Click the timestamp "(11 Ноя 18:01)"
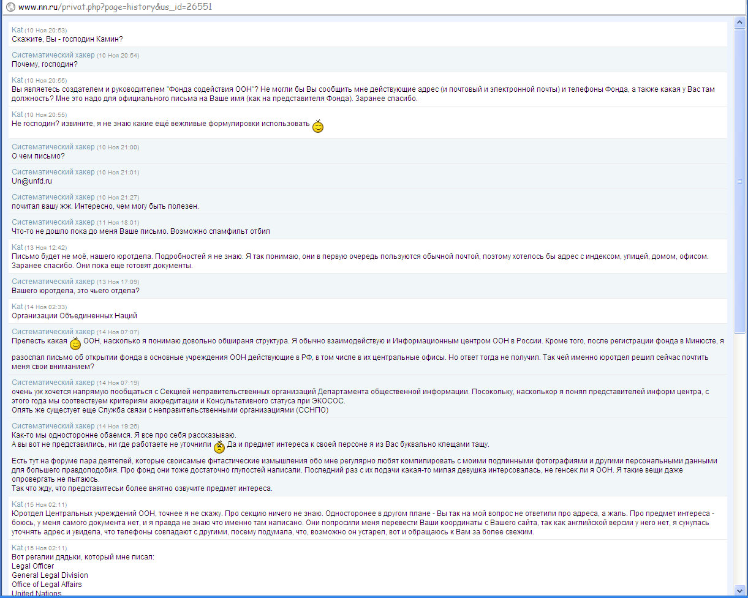This screenshot has width=748, height=598. pyautogui.click(x=118, y=223)
